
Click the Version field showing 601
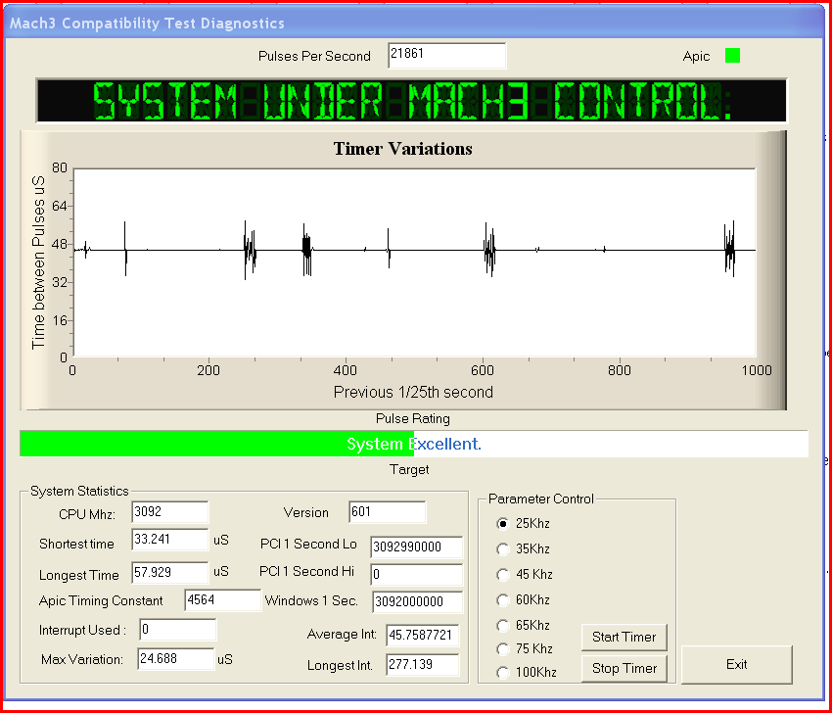(x=388, y=512)
